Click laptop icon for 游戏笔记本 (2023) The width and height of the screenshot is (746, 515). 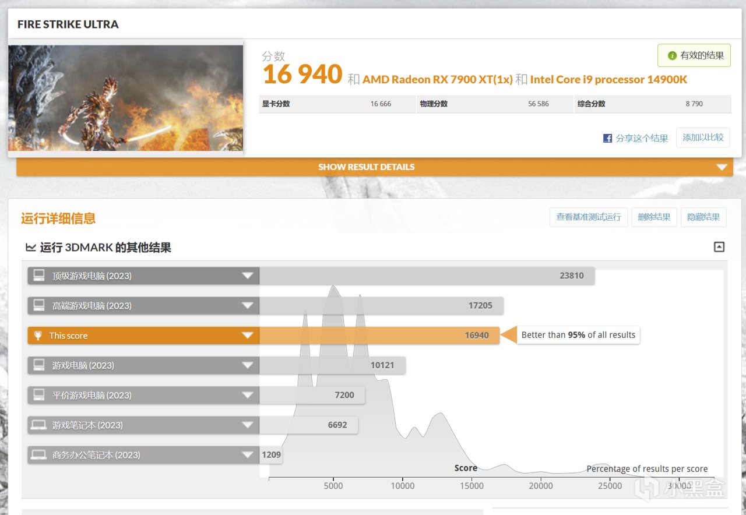click(x=39, y=425)
